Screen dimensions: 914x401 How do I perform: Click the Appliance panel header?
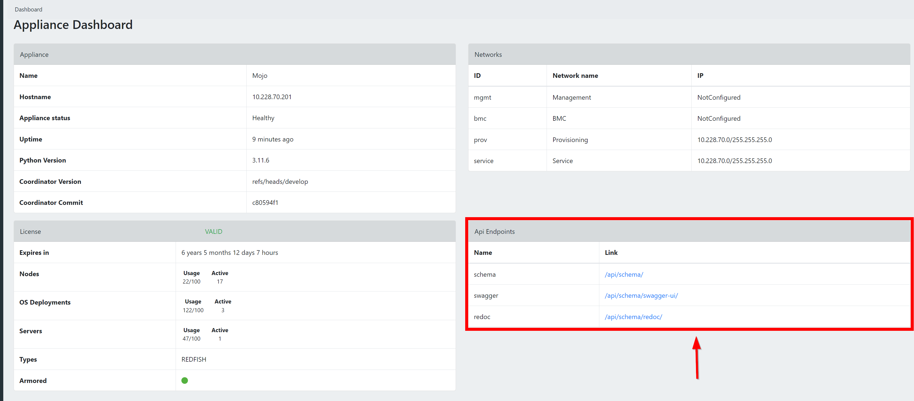[34, 54]
